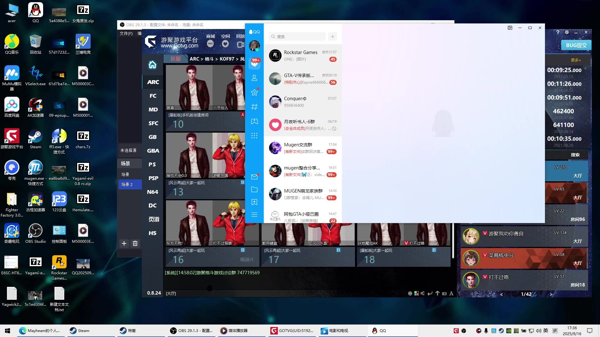This screenshot has height=337, width=600.
Task: Select 页游 category in Gotvg sidebar
Action: [x=153, y=219]
